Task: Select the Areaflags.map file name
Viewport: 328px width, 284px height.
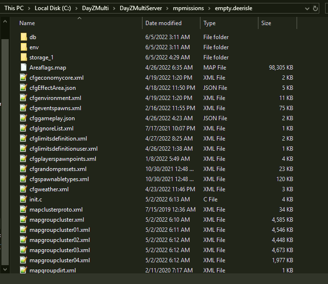Action: tap(48, 68)
